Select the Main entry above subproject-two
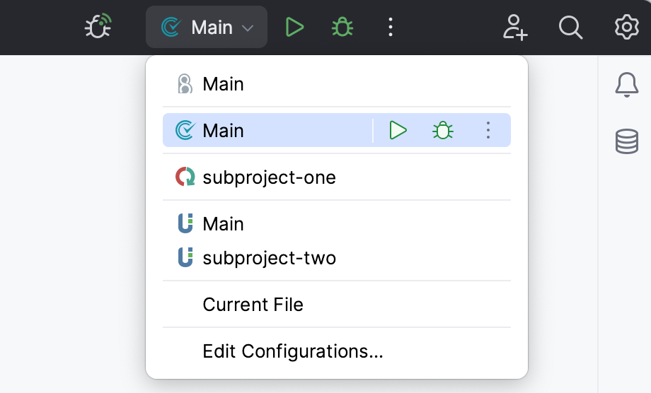Screen dimensions: 651x393 pos(223,224)
